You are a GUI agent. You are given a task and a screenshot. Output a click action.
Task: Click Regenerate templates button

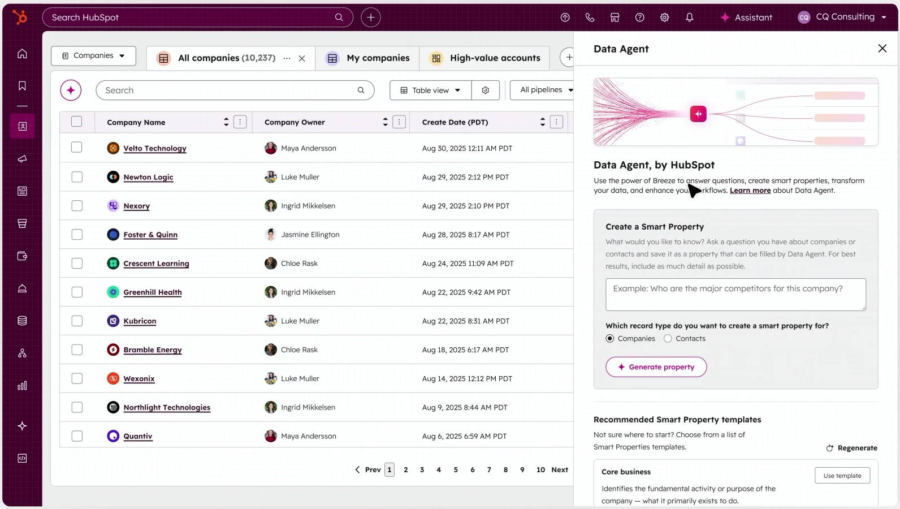point(852,448)
